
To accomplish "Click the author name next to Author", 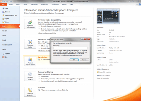I will click(111, 60).
